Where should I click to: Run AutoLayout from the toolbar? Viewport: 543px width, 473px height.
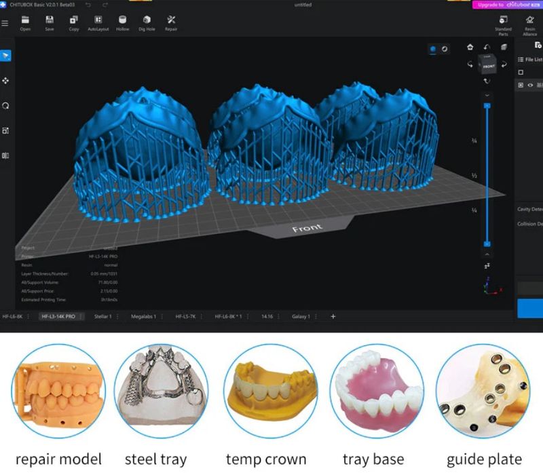98,21
